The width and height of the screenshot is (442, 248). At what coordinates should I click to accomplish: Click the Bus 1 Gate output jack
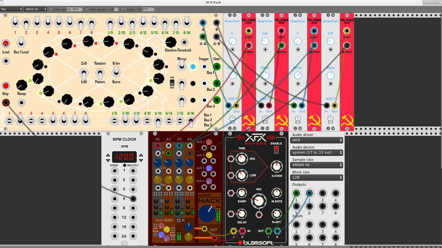coord(217,66)
